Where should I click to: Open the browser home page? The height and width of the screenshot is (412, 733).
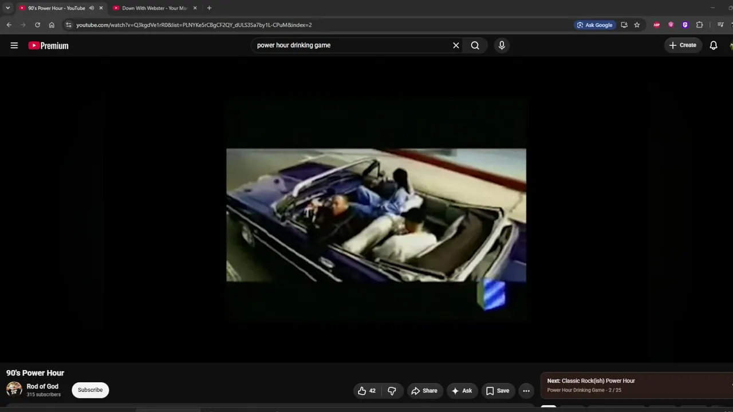(x=52, y=25)
